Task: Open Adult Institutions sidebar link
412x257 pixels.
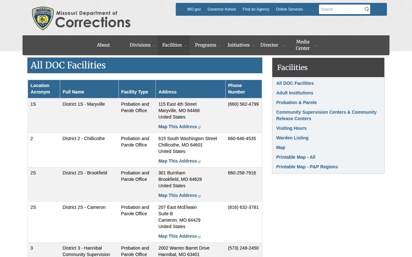Action: pos(295,93)
